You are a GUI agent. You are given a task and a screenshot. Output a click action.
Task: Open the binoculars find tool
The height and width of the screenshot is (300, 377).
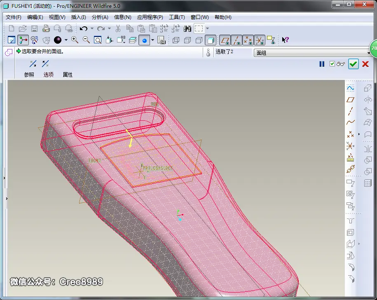click(x=187, y=28)
